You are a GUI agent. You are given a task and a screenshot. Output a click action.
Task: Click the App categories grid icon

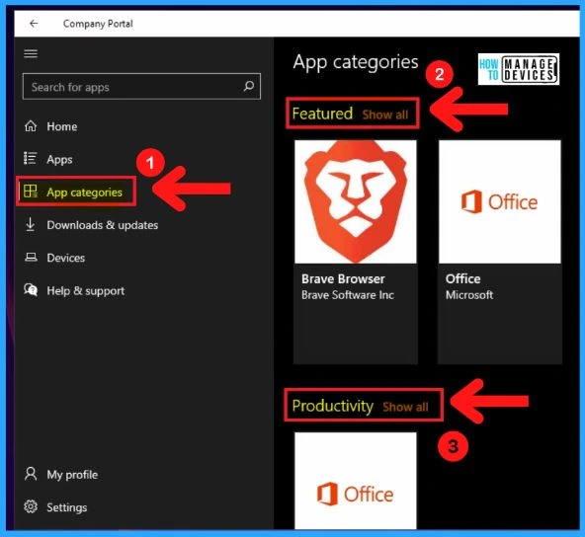click(x=31, y=192)
